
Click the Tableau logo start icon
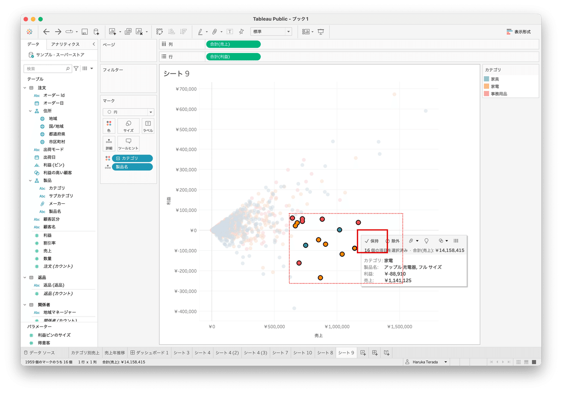(30, 31)
